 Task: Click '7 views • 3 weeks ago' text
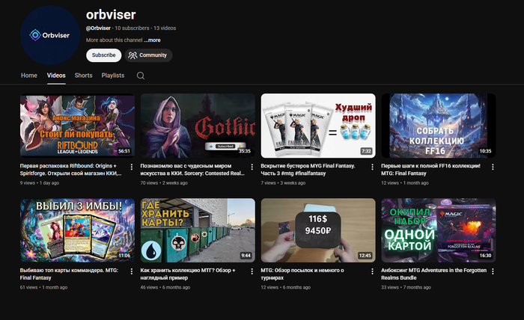283,183
